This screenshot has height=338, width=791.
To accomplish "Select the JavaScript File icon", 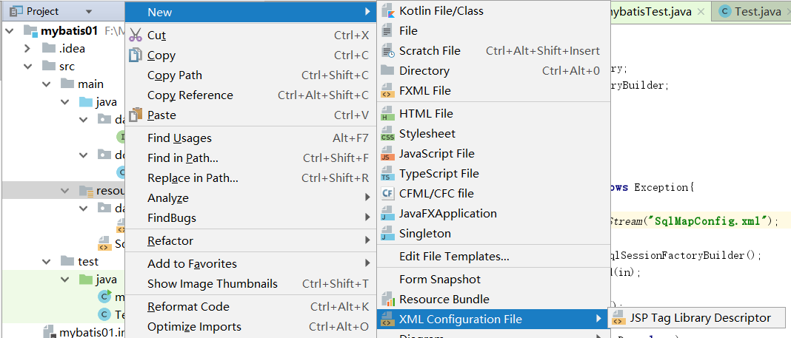I will click(x=387, y=154).
